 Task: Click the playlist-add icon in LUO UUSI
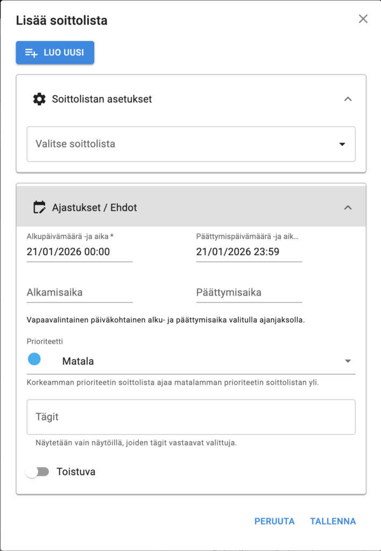[31, 53]
